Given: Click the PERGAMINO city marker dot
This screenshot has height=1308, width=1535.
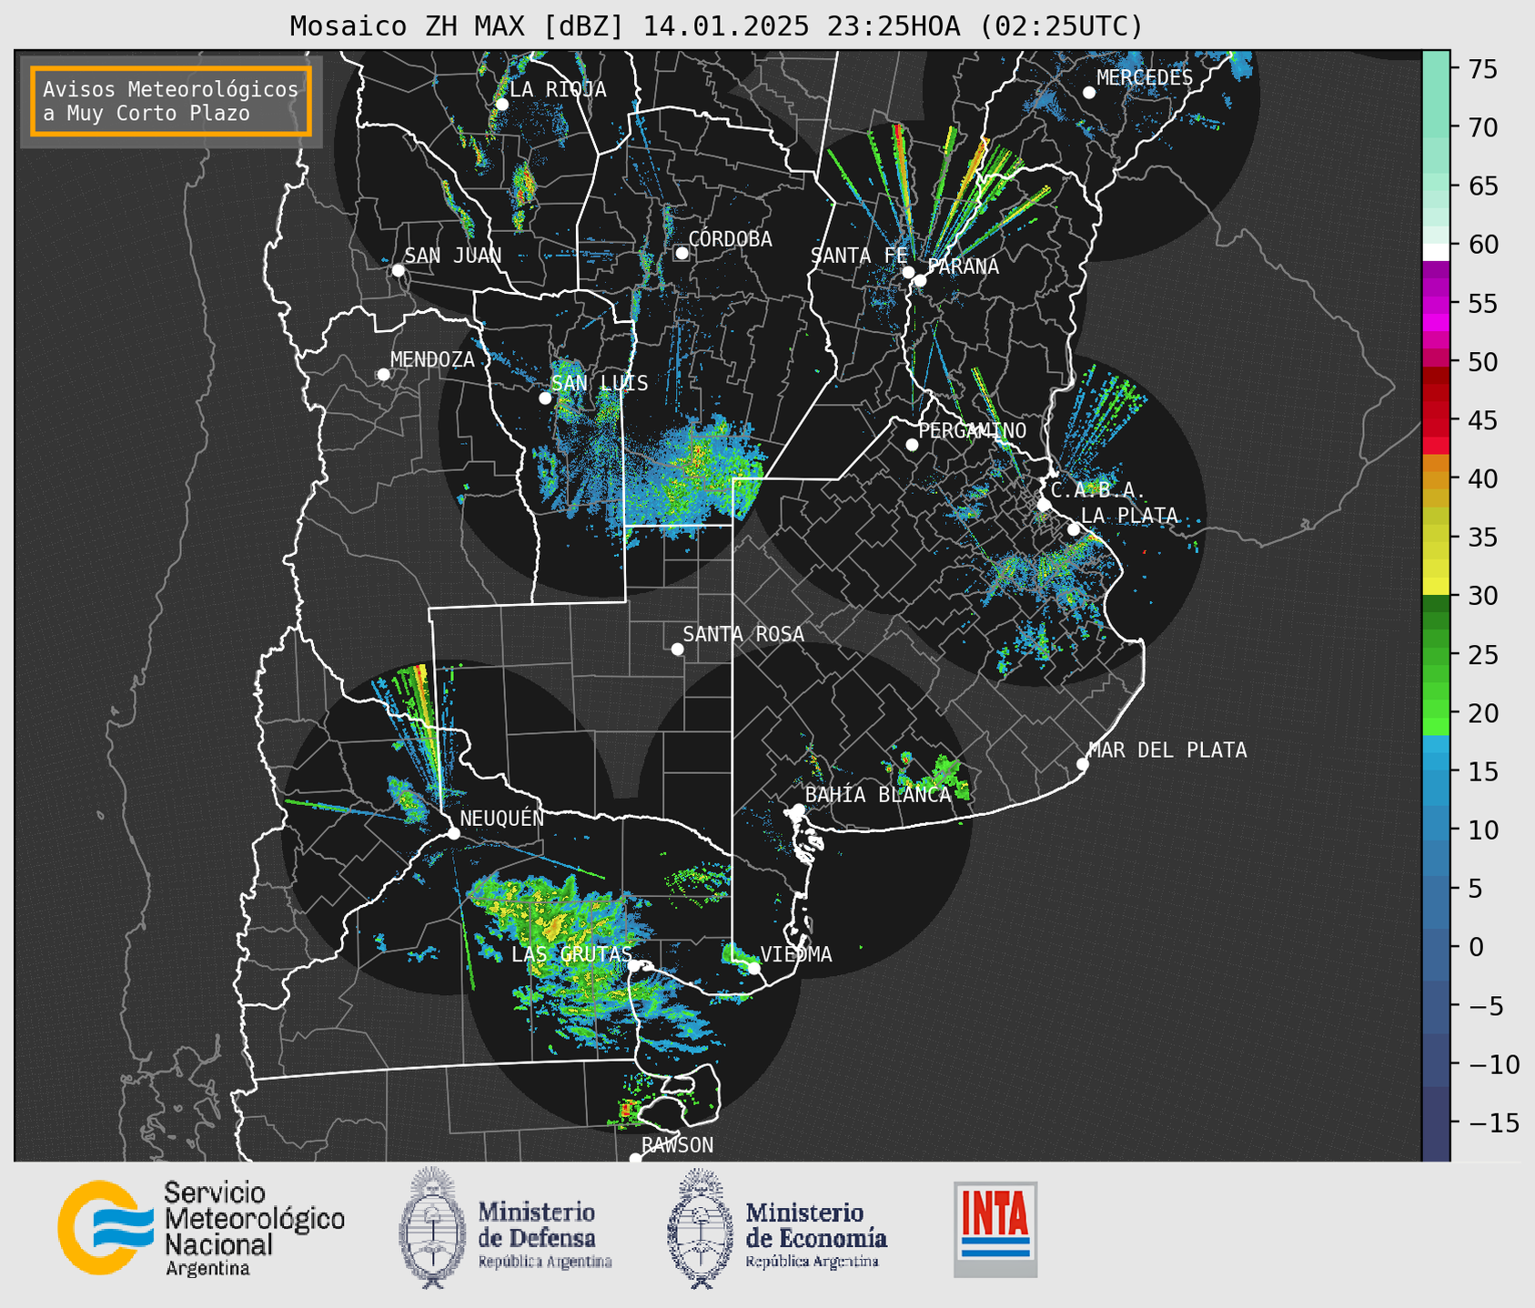Looking at the screenshot, I should 912,445.
